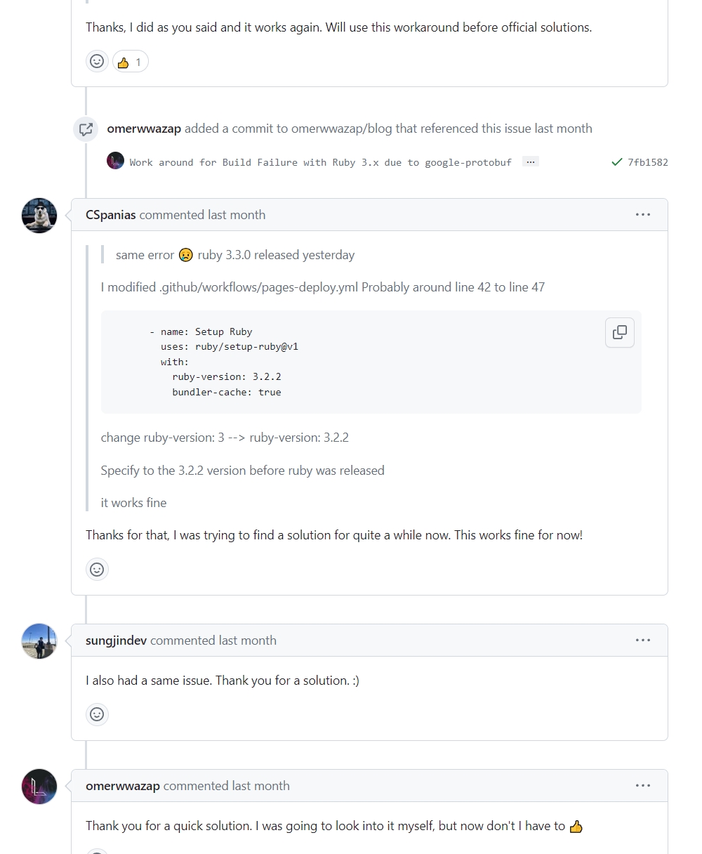Open omerwwazap comment options menu
Image resolution: width=702 pixels, height=854 pixels.
click(642, 786)
